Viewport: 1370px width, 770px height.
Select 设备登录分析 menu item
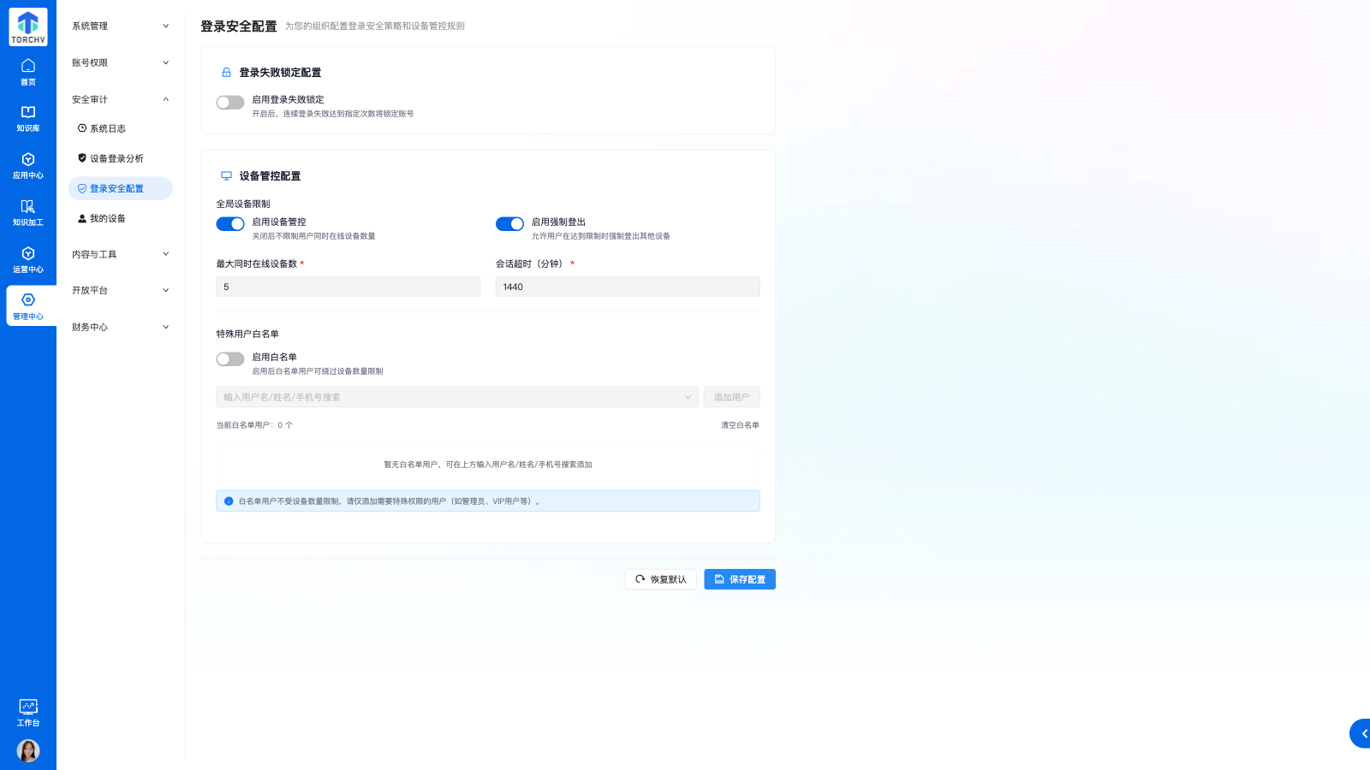(x=116, y=158)
